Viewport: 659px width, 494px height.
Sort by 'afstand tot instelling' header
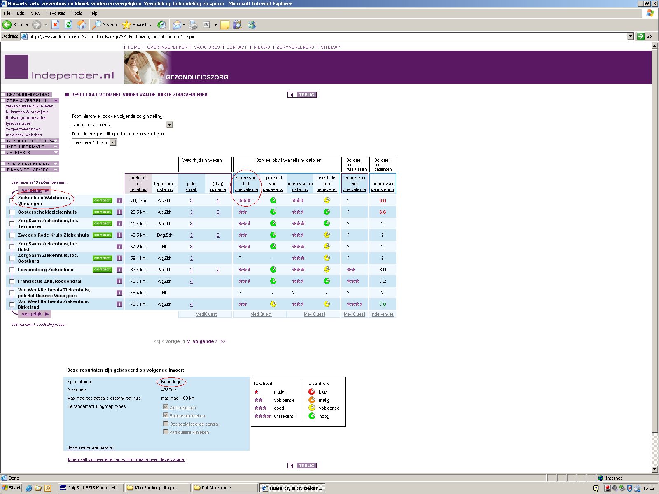(138, 184)
